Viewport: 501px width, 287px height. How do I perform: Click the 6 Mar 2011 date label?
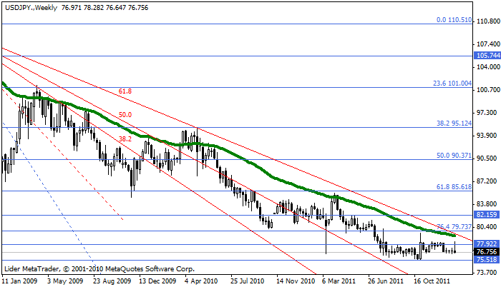[x=339, y=281]
